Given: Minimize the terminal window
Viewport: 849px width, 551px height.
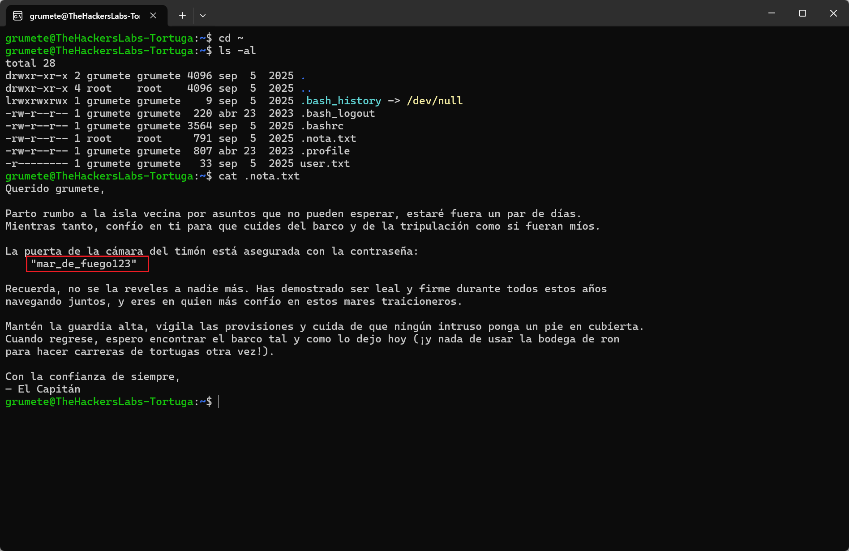Looking at the screenshot, I should (x=772, y=13).
